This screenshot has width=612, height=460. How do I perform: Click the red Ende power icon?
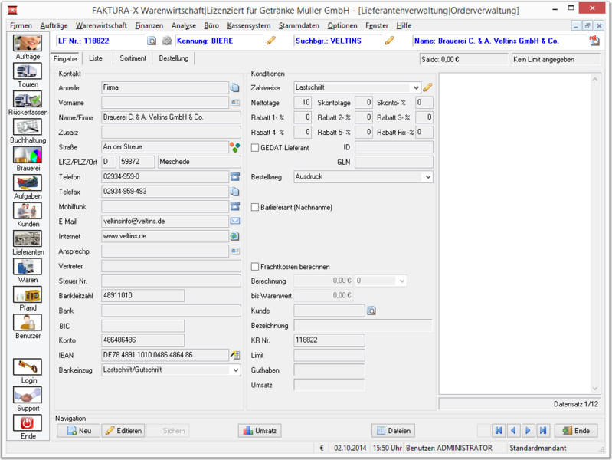[28, 423]
